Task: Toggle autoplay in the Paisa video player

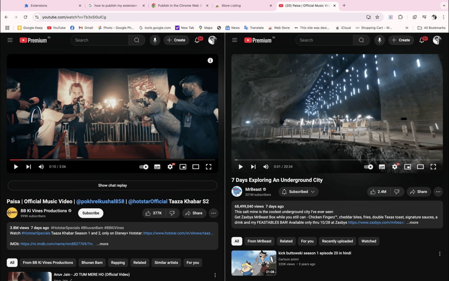Action: [144, 167]
